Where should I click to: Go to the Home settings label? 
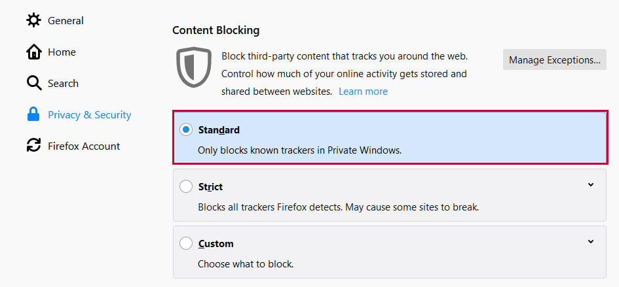(62, 52)
